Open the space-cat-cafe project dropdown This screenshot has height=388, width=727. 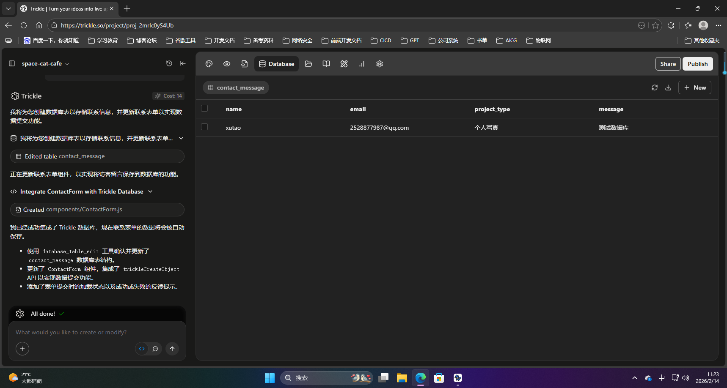[45, 63]
